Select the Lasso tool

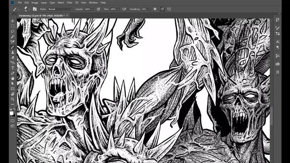13,31
